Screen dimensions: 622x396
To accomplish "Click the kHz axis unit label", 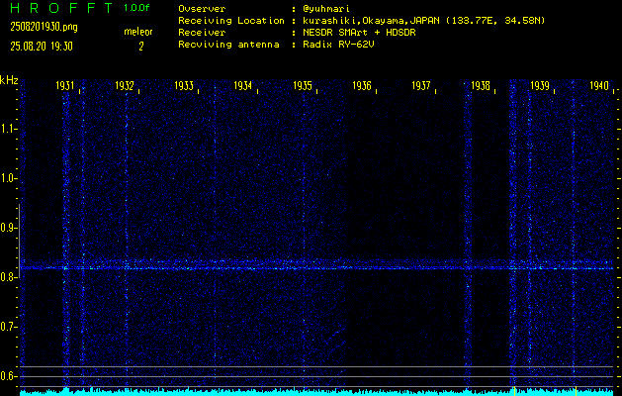I will tap(9, 80).
